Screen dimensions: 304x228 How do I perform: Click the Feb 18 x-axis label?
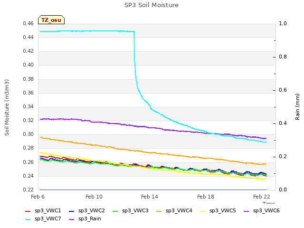pos(206,197)
